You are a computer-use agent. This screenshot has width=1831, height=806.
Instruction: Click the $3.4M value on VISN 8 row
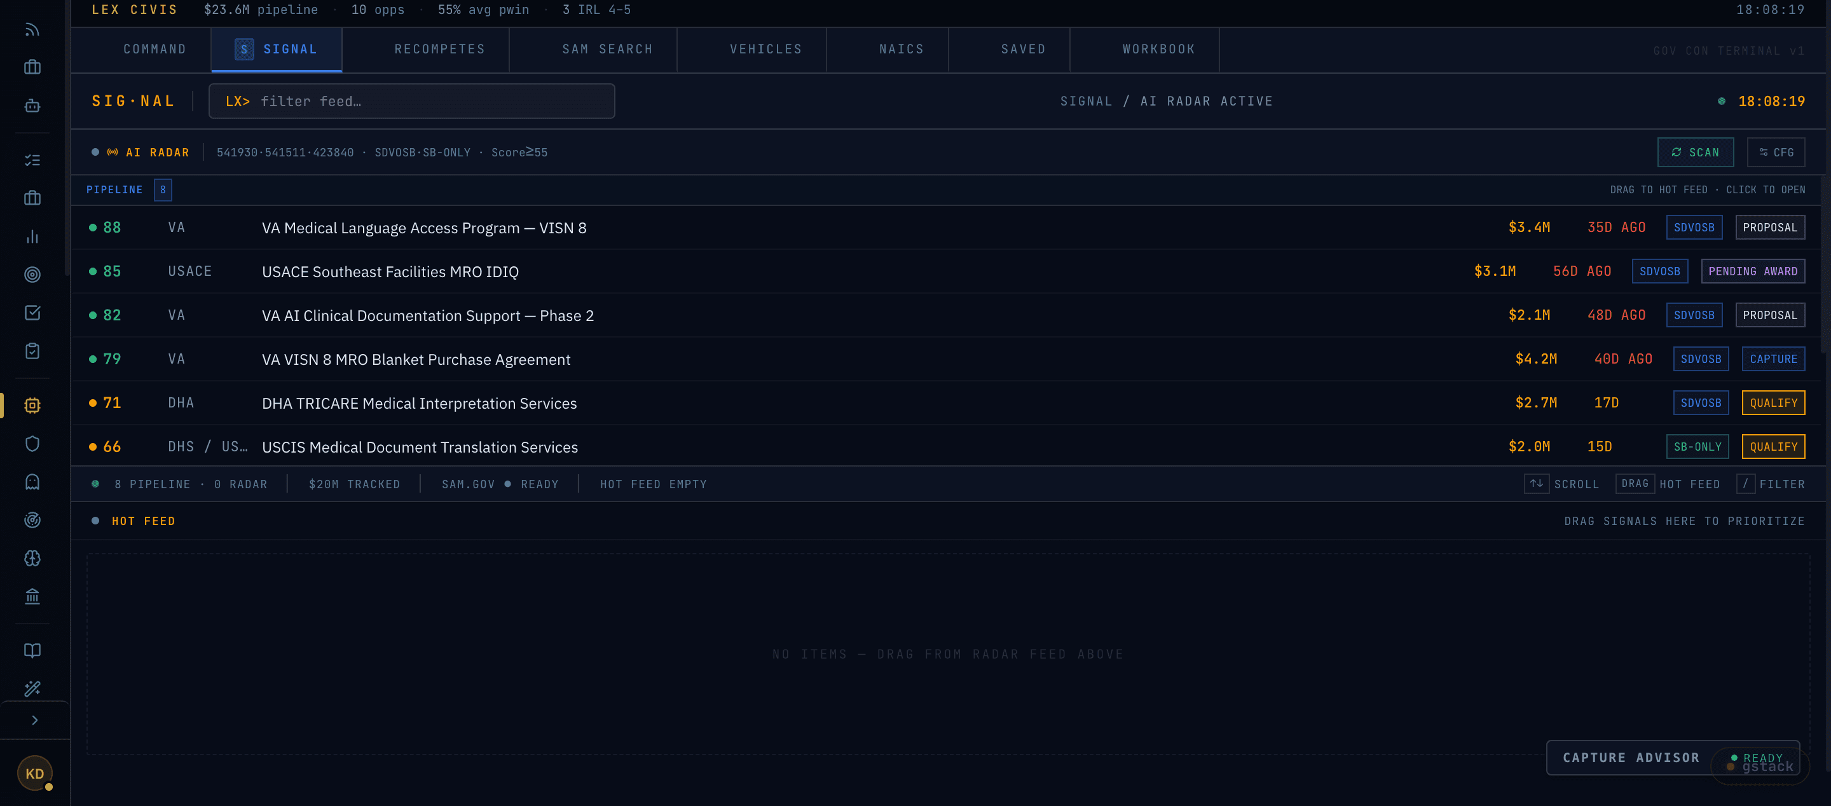1529,228
